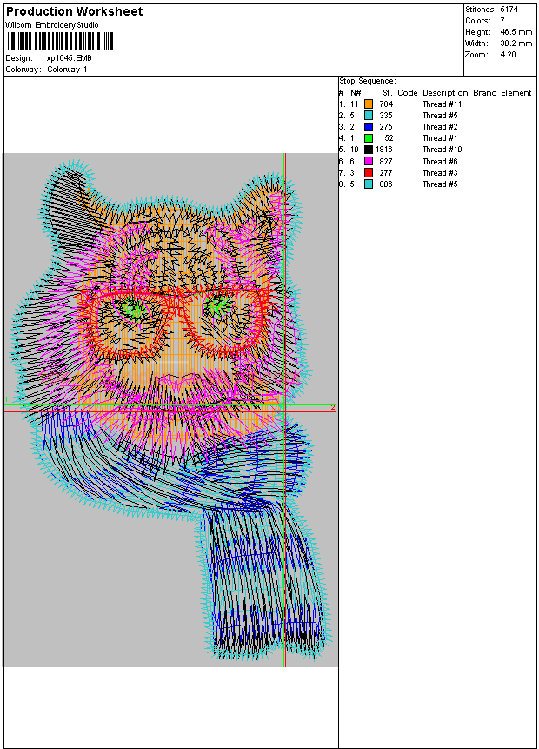Choose the red Thread #3 color swatch

coord(369,172)
